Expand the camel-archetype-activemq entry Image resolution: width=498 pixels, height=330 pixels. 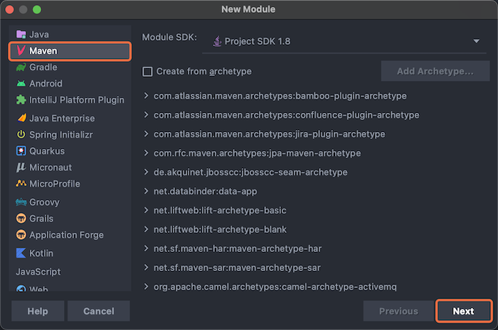click(146, 287)
